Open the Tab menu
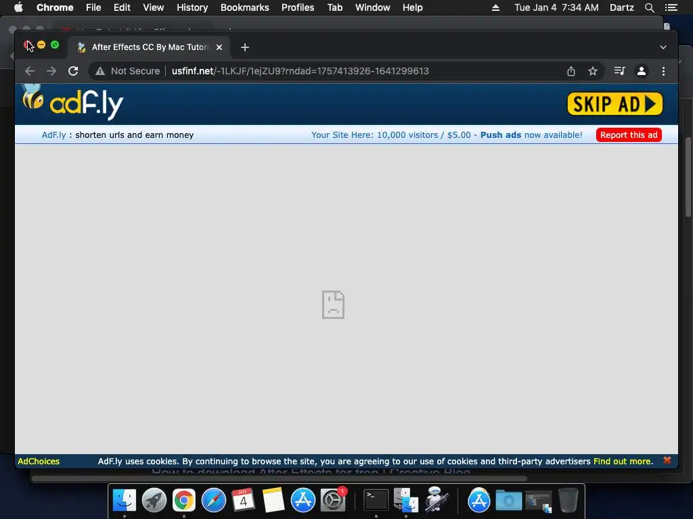Image resolution: width=693 pixels, height=519 pixels. [x=334, y=7]
